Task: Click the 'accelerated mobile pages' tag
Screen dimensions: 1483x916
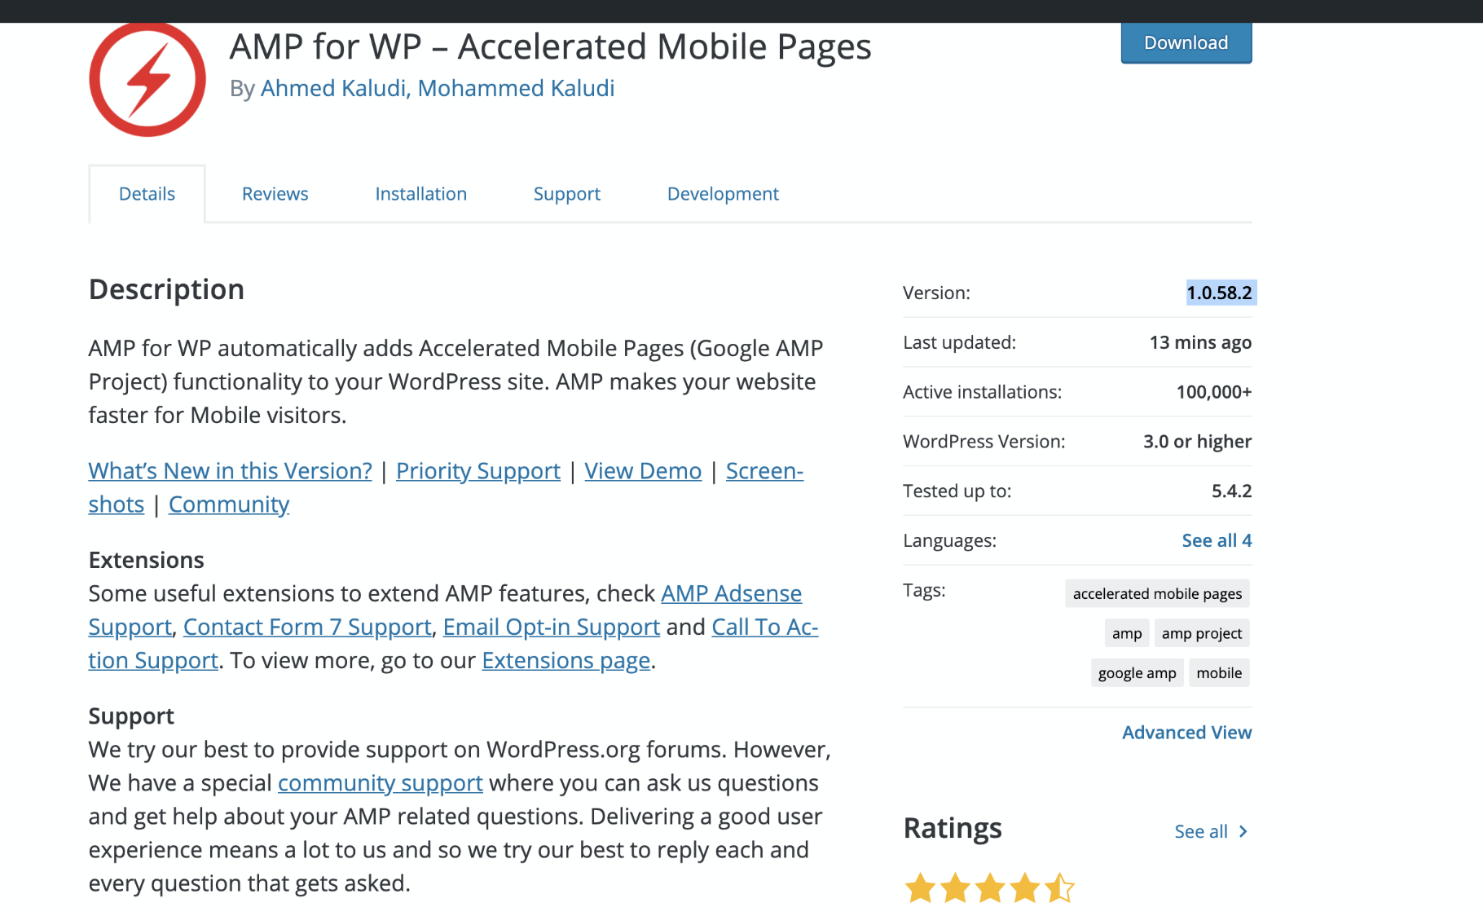Action: (x=1157, y=593)
